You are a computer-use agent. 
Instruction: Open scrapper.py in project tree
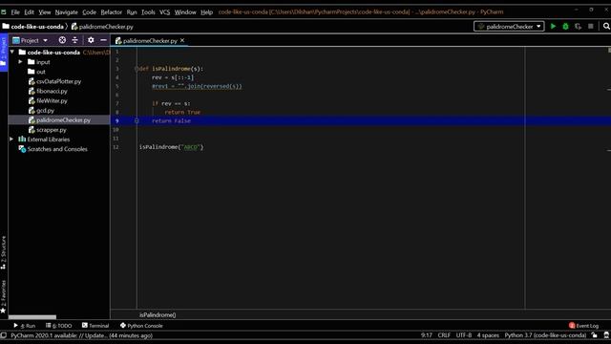tap(51, 130)
